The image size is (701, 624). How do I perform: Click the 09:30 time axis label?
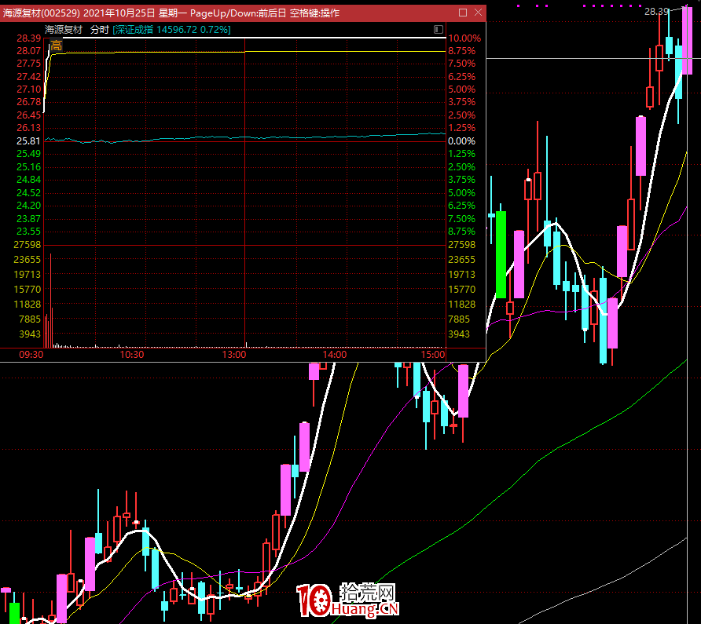click(x=31, y=355)
